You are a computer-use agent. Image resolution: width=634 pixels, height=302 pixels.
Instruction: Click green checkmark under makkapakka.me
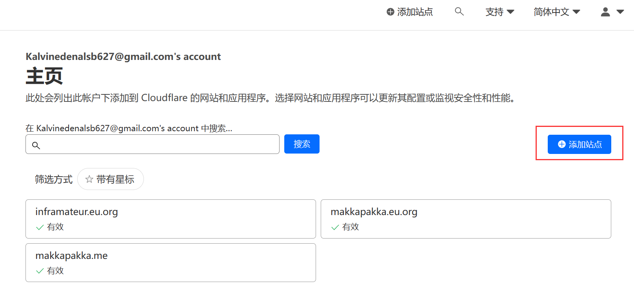coord(40,271)
